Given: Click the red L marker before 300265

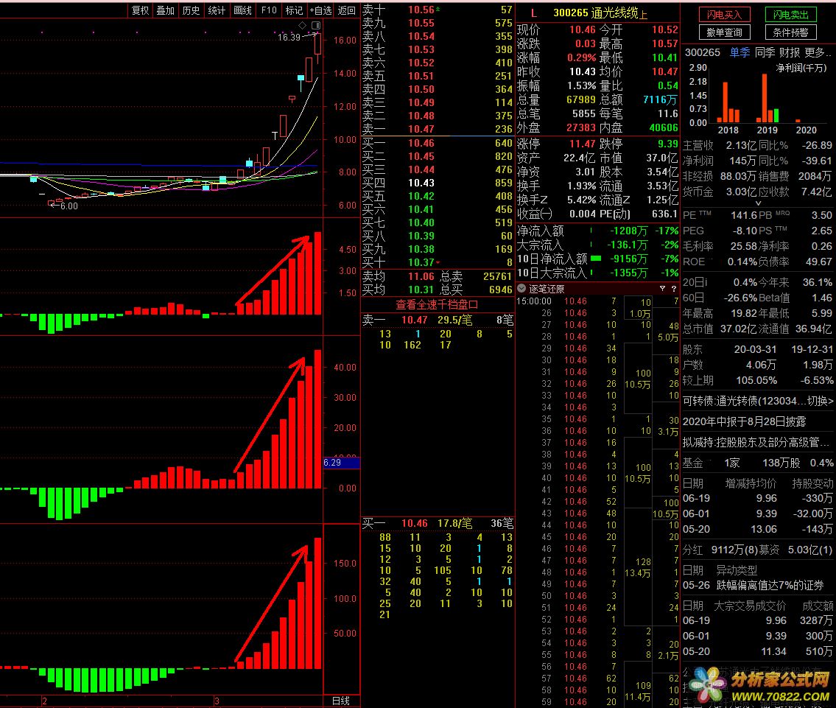Looking at the screenshot, I should (x=534, y=13).
